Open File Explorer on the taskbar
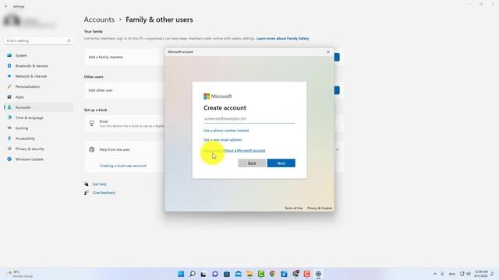The width and height of the screenshot is (499, 280). (x=249, y=274)
